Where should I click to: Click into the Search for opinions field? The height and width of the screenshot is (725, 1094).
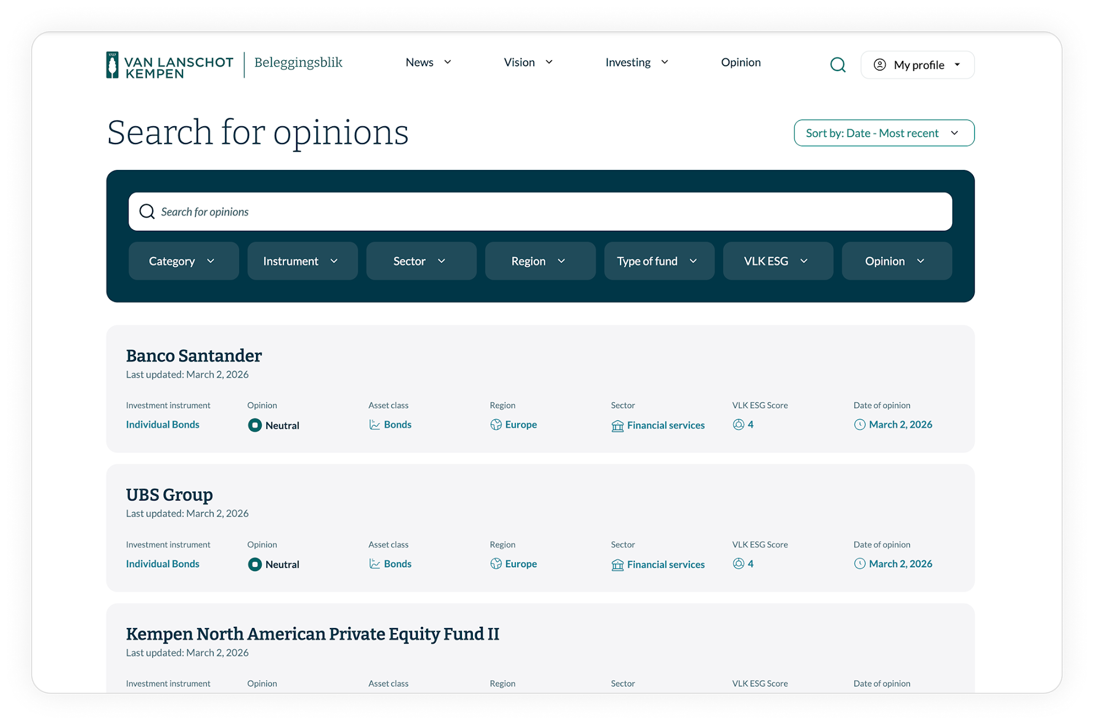point(540,212)
